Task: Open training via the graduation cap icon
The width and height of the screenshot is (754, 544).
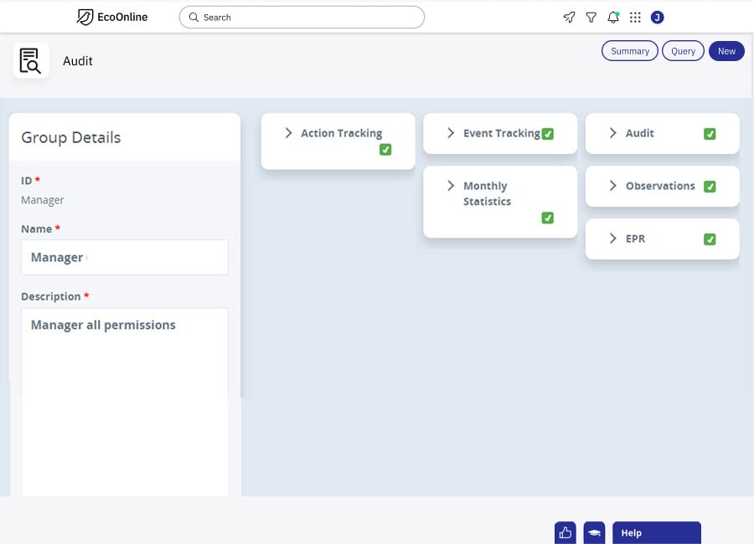Action: click(x=594, y=532)
